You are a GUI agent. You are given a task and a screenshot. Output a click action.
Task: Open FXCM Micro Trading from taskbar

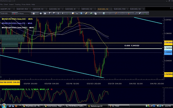pos(76,106)
